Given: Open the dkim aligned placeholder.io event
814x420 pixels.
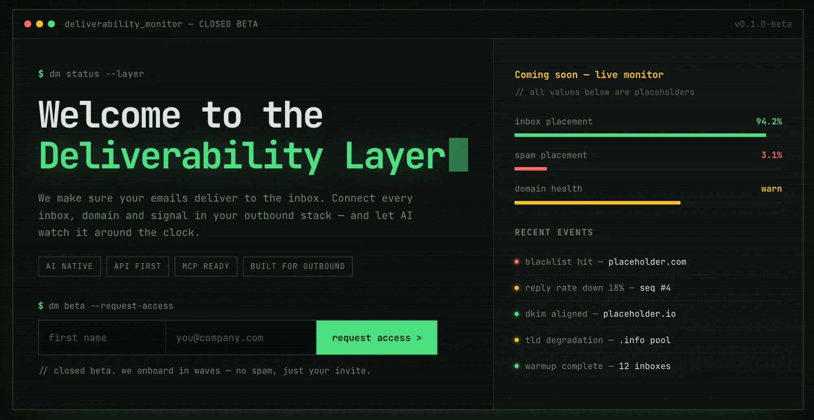Looking at the screenshot, I should (648, 314).
